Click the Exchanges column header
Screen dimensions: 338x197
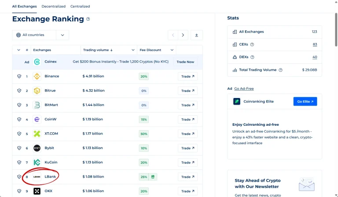42,50
